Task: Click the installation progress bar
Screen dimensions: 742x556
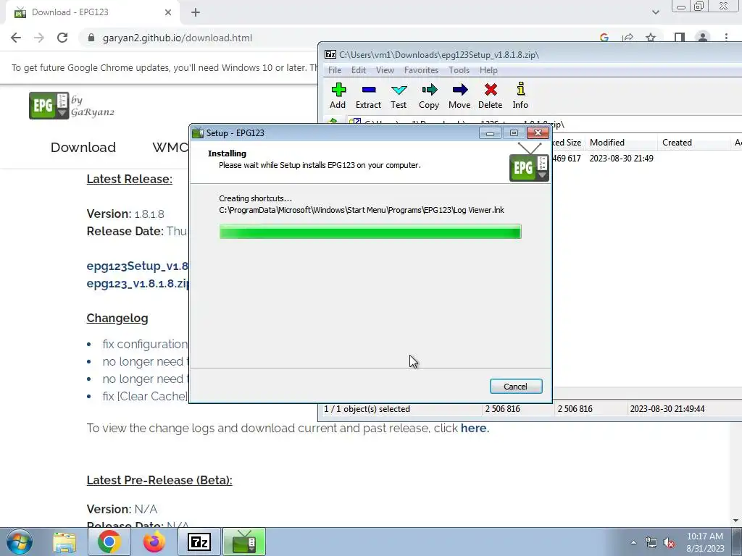Action: pyautogui.click(x=370, y=231)
